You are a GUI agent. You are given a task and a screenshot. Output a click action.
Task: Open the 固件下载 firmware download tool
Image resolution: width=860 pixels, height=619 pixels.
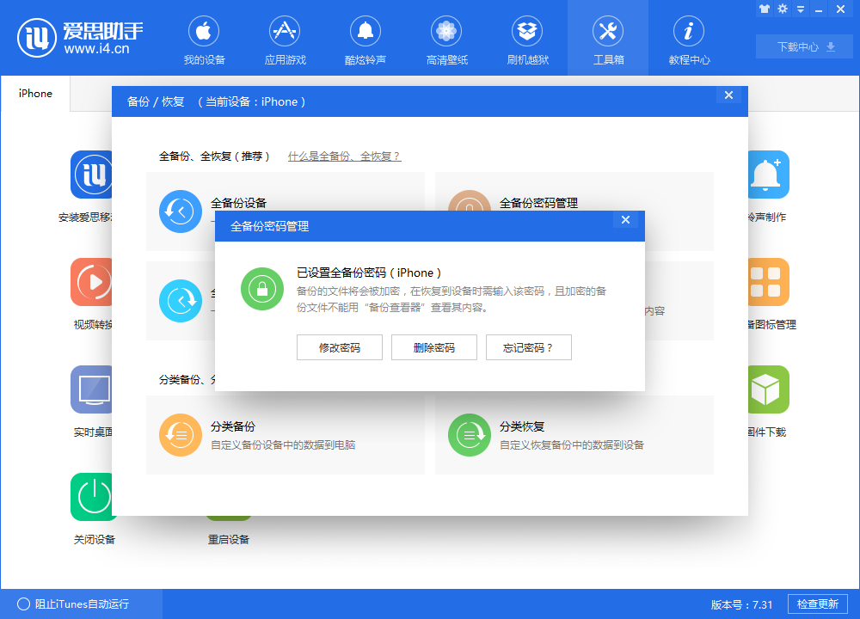[768, 401]
